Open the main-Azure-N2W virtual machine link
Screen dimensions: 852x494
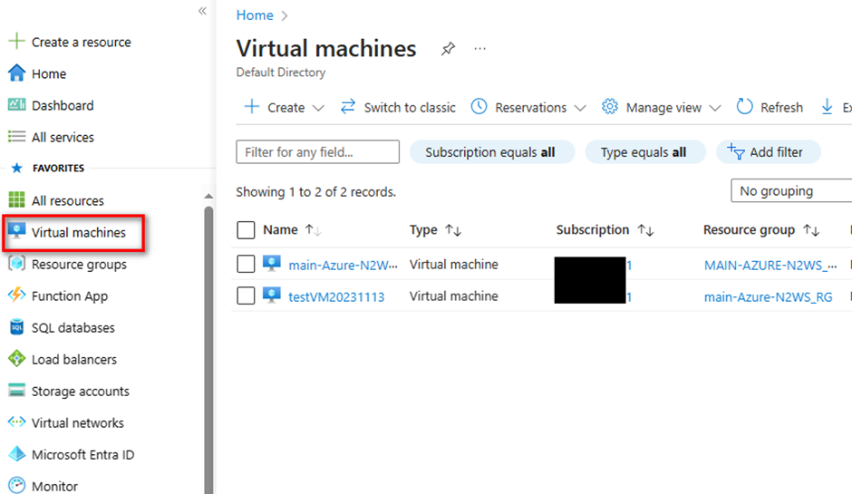click(343, 265)
